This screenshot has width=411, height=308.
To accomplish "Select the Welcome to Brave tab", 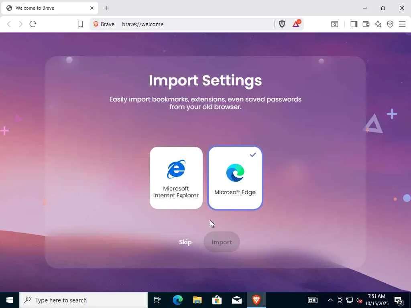I will click(x=50, y=8).
